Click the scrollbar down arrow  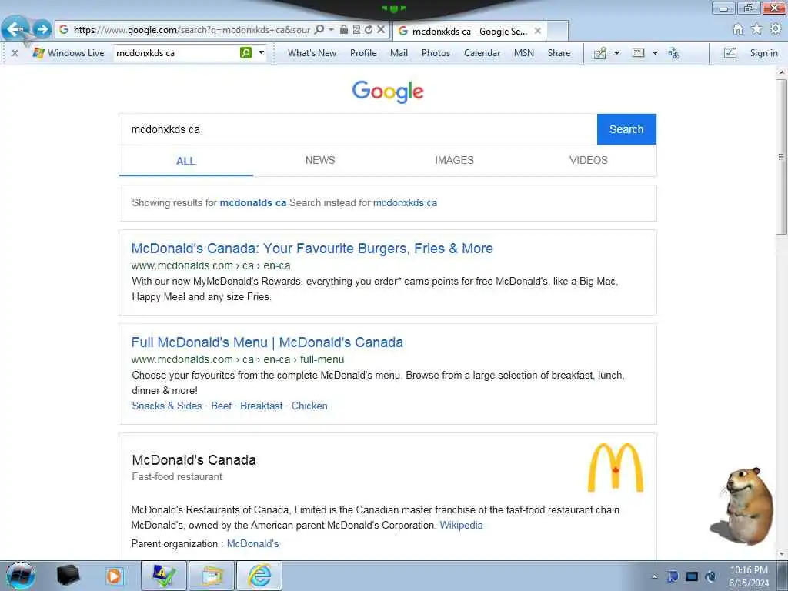point(781,554)
